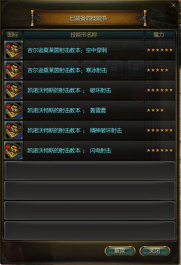Click the 轰雷震 skill book icon
181x265 pixels.
tap(13, 110)
